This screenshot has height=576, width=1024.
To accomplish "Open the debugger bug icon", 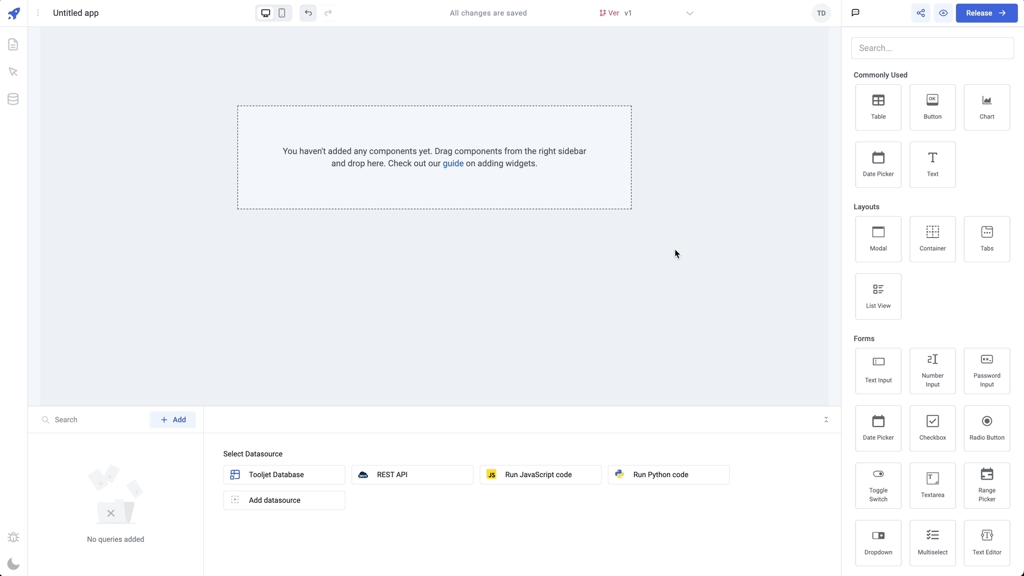I will click(x=13, y=537).
